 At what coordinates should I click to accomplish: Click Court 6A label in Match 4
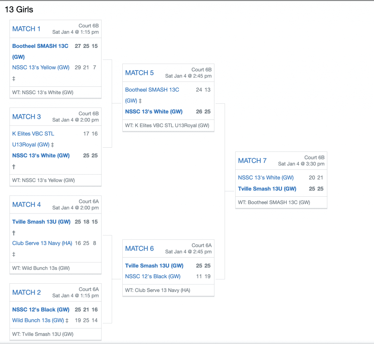point(89,201)
